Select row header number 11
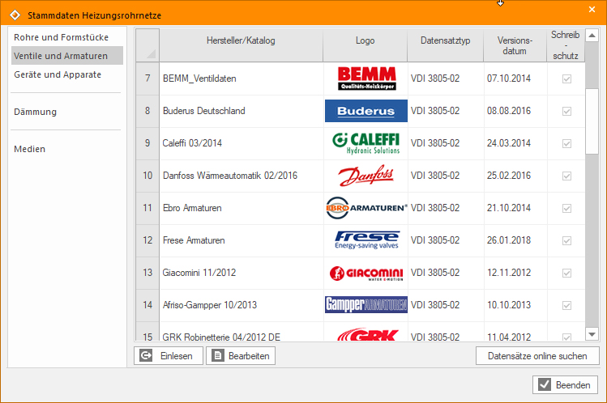This screenshot has width=607, height=403. point(147,208)
